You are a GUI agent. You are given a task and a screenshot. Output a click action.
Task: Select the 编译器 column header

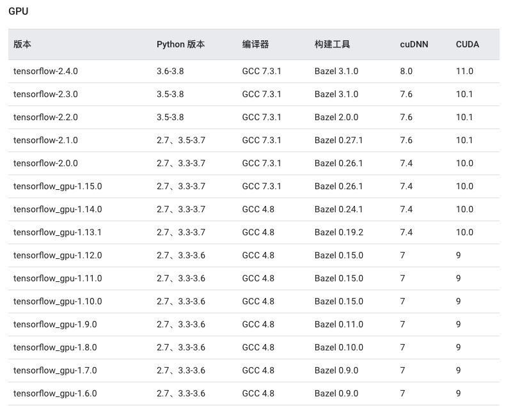tap(255, 44)
